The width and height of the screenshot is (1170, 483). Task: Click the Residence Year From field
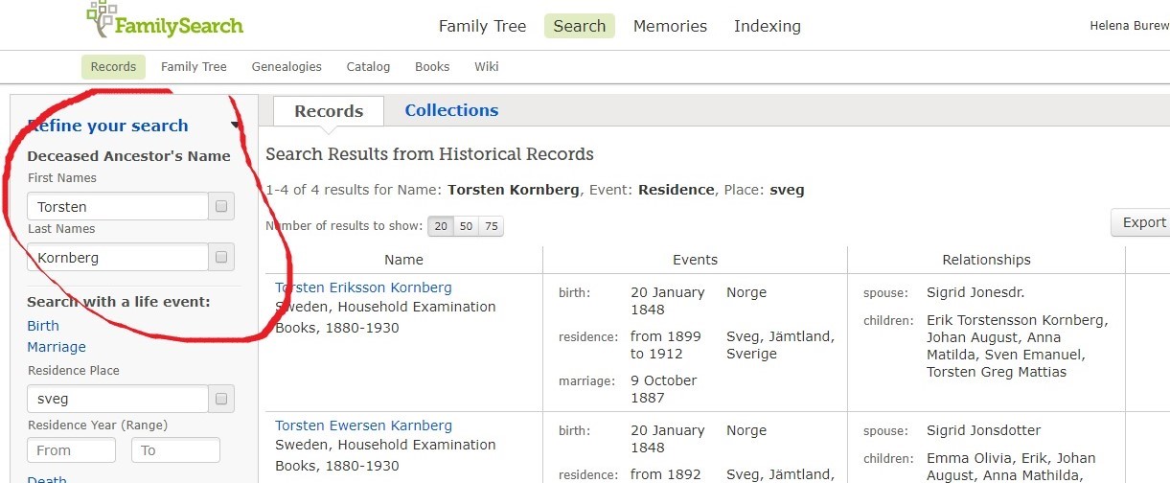click(x=72, y=450)
